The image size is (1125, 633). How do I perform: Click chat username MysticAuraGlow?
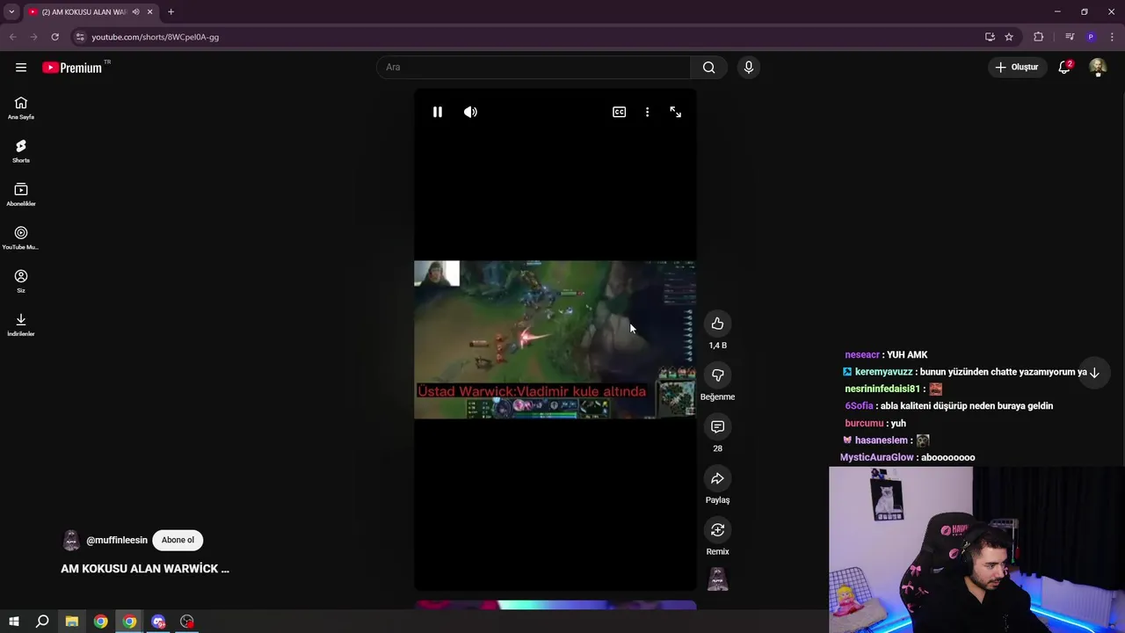[x=877, y=457]
